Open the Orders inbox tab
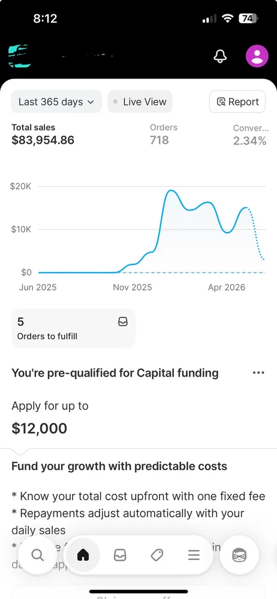Viewport: 277px width, 599px height. tap(120, 555)
